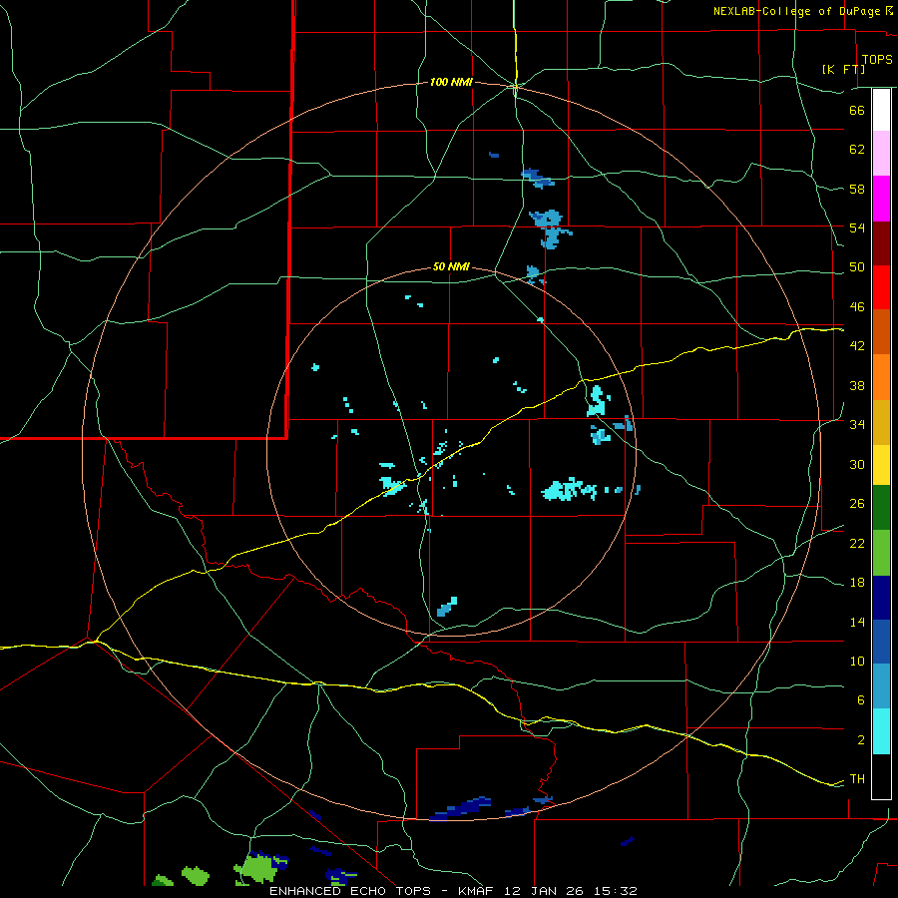Click the '26' legend value
This screenshot has width=898, height=898.
pos(857,504)
